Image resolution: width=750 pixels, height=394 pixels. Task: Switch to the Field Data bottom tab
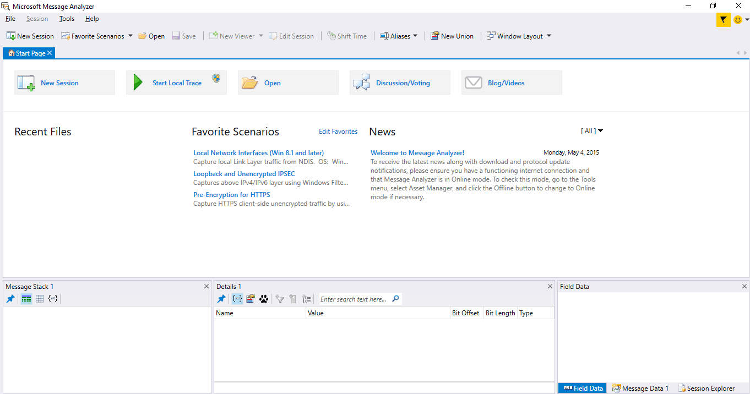pyautogui.click(x=583, y=388)
